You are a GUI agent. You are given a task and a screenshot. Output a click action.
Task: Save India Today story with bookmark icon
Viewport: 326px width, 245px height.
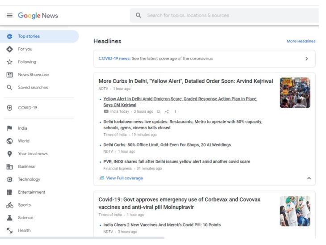point(159,112)
